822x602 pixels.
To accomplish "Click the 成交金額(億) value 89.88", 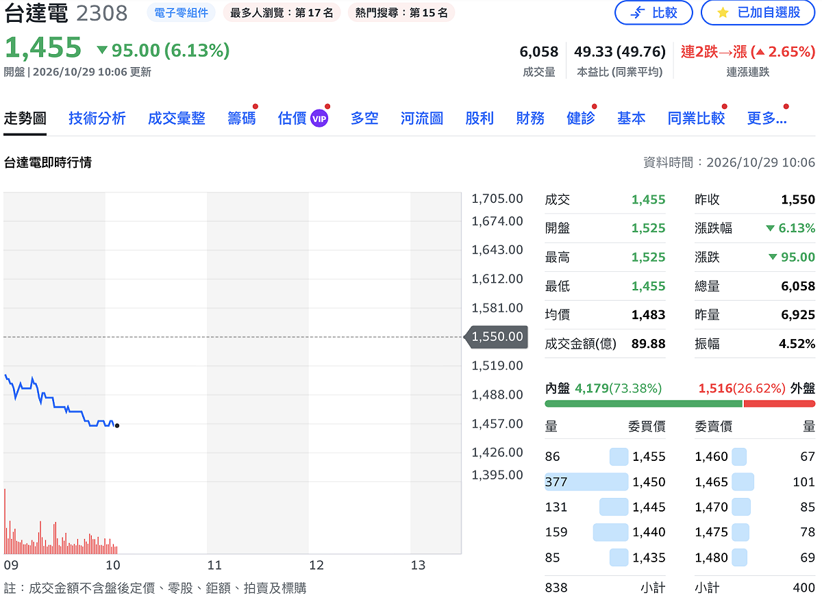I will [x=648, y=344].
